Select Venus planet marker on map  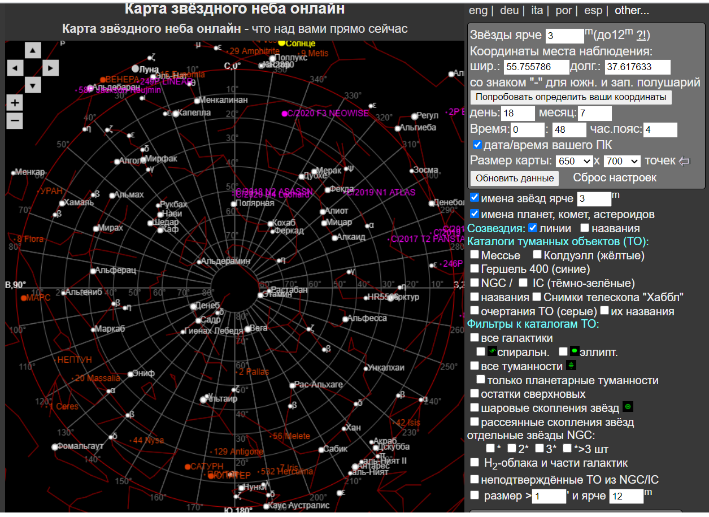coord(103,80)
